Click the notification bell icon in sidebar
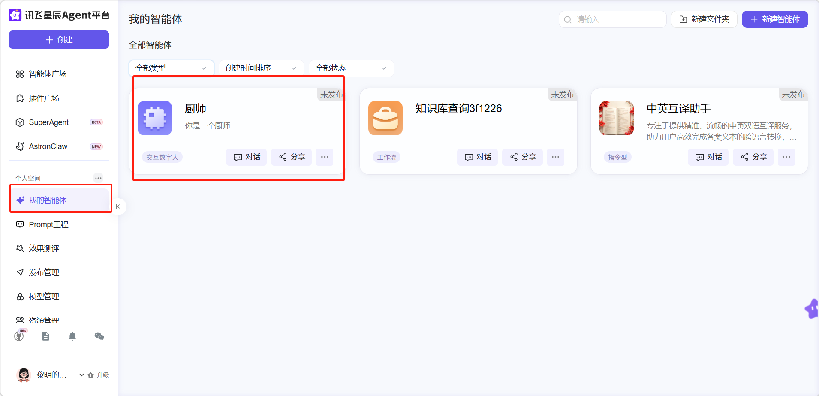The width and height of the screenshot is (819, 396). 72,336
